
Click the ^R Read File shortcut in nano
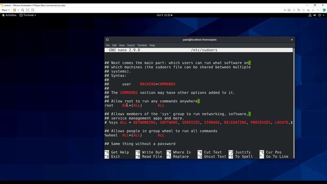point(149,157)
